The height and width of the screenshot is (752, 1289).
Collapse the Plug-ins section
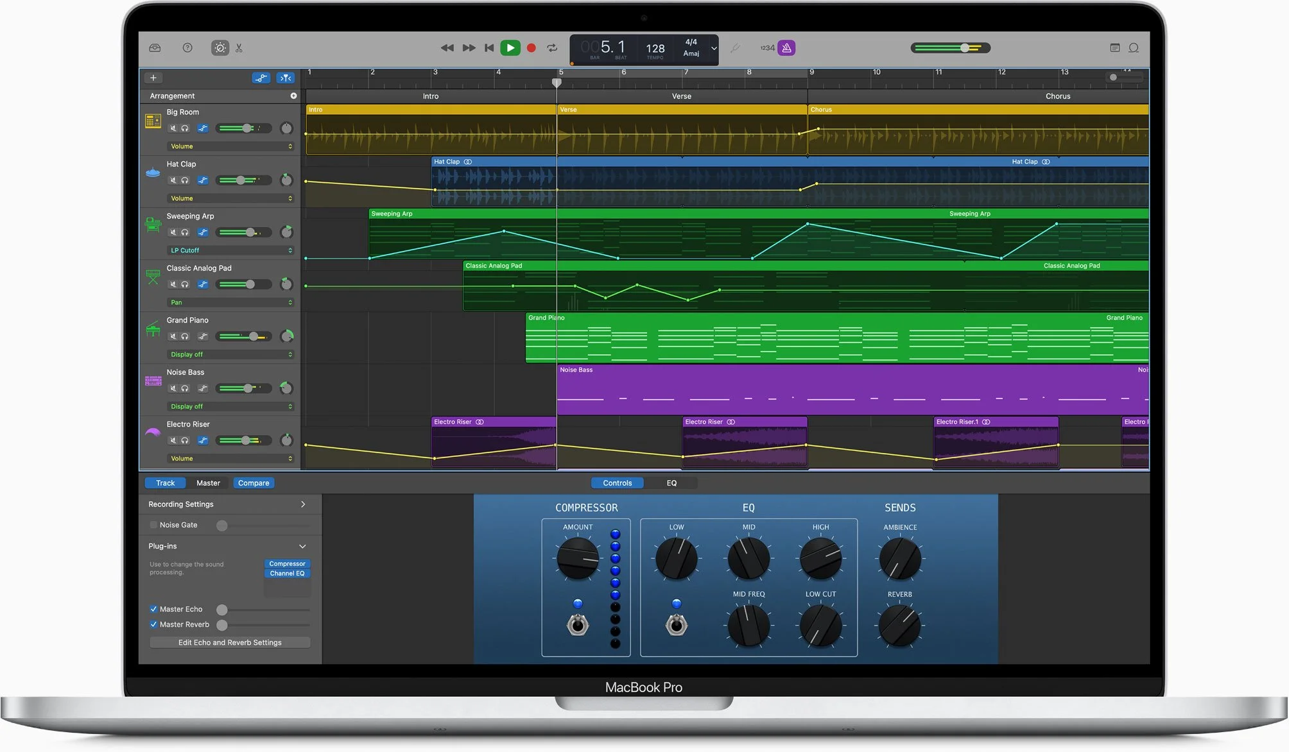click(x=302, y=546)
